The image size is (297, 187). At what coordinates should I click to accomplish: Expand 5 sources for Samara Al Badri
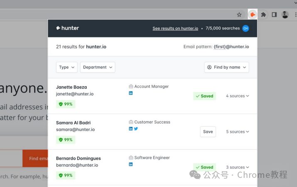[x=237, y=132]
